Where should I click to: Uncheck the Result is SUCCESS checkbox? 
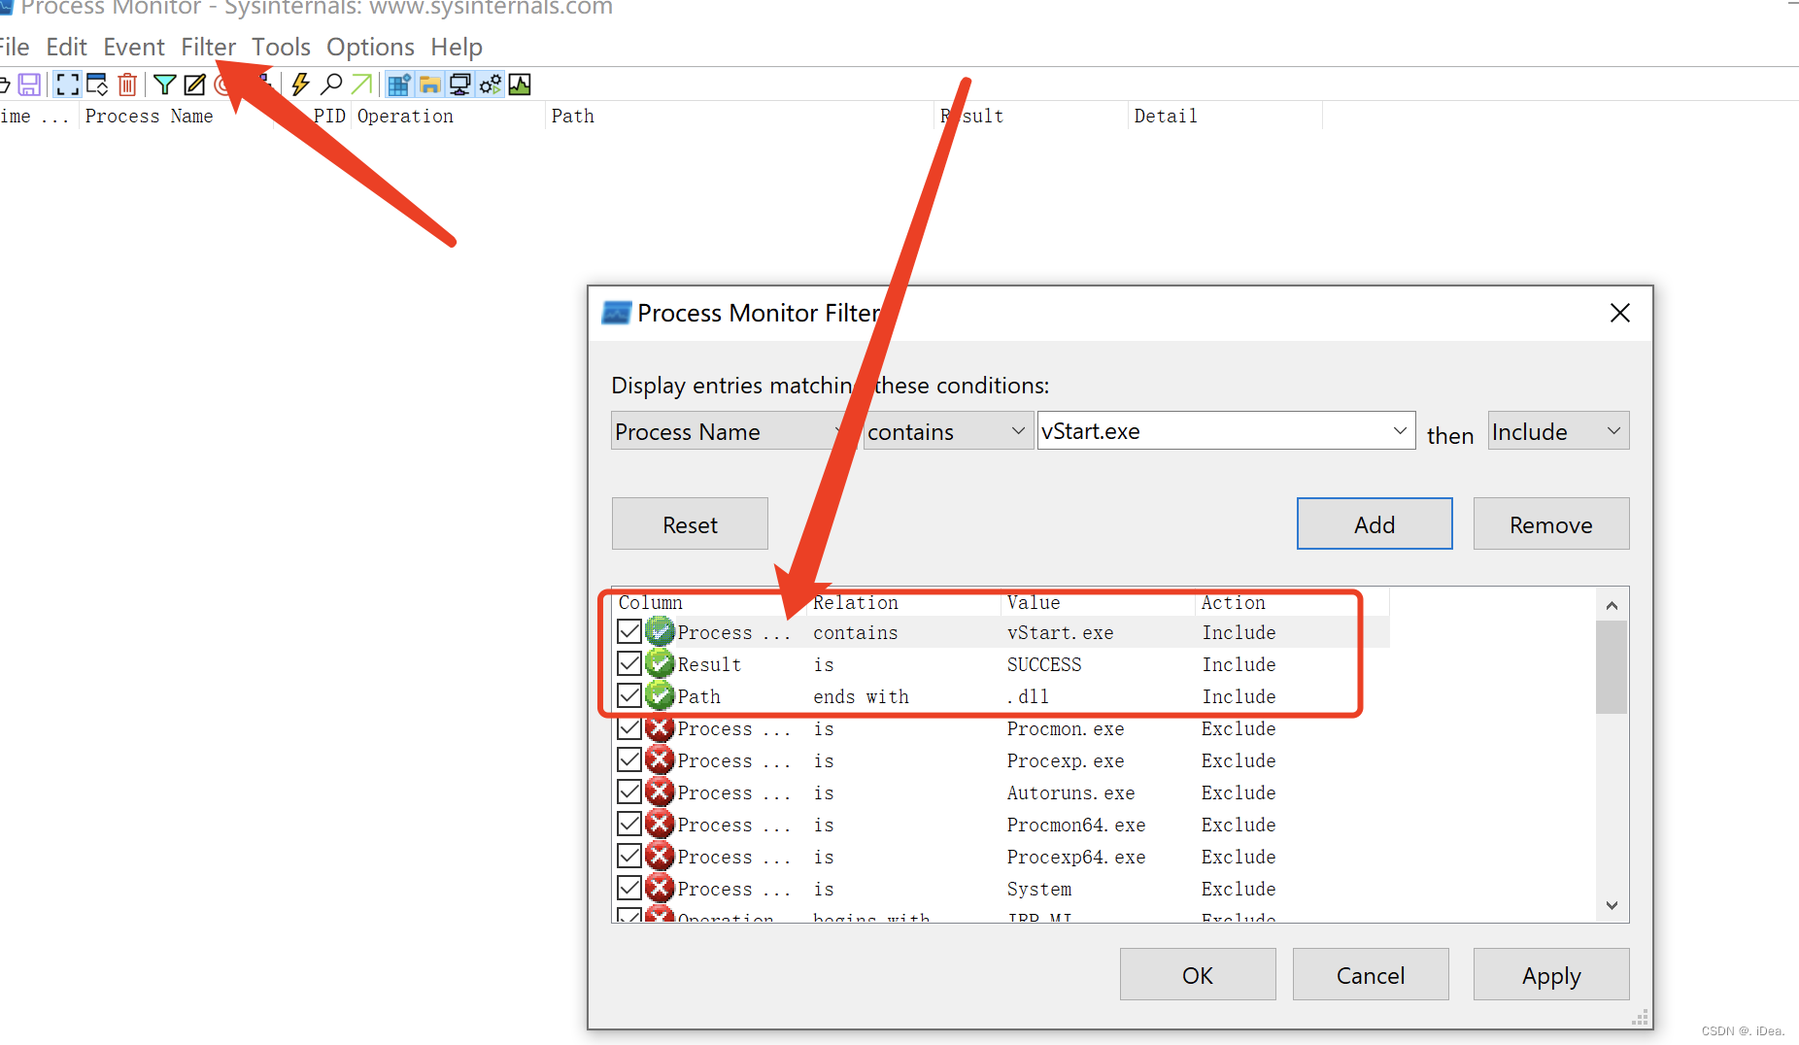(x=629, y=663)
